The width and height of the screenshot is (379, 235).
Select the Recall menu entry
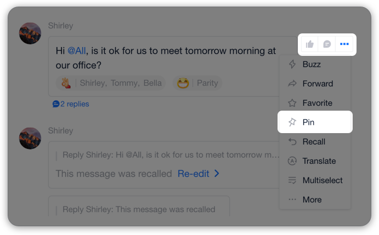click(x=315, y=141)
